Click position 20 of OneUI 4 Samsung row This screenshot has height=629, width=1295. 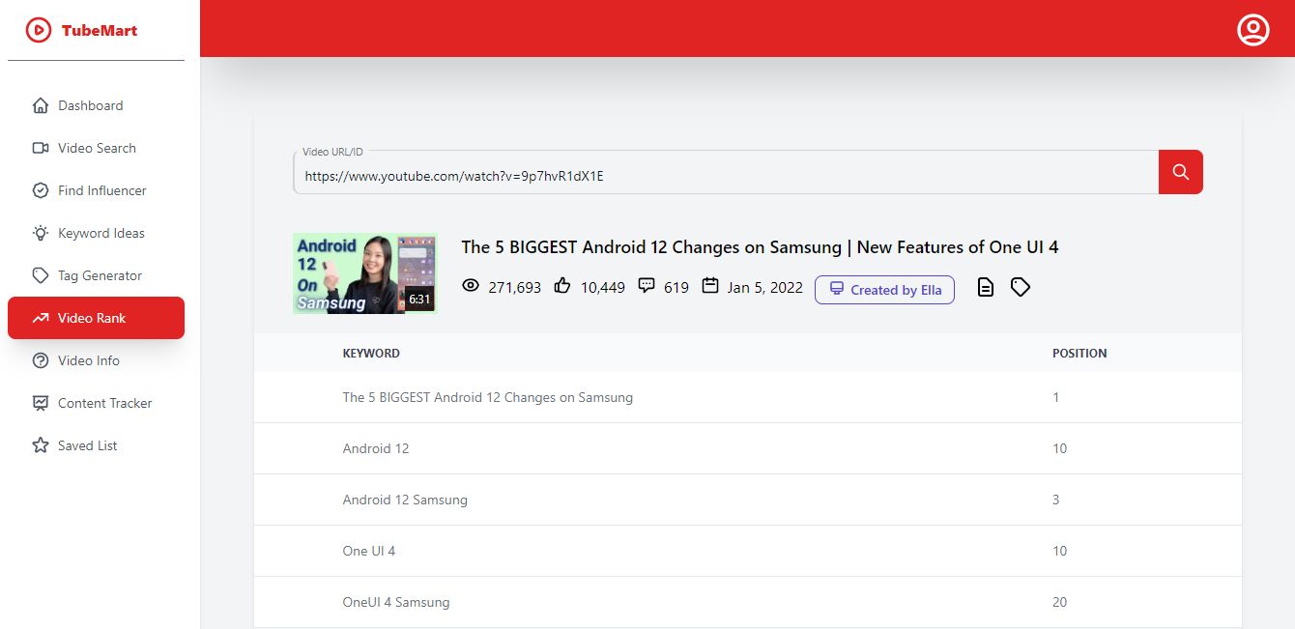click(1060, 602)
